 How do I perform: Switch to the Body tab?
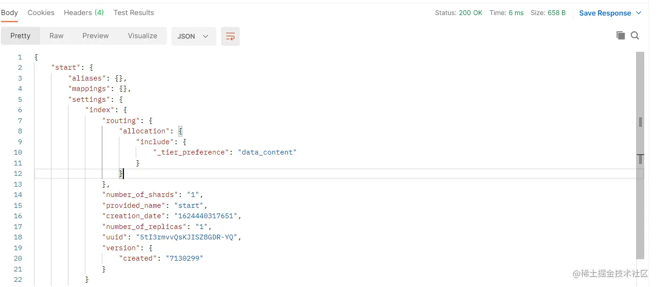[9, 13]
